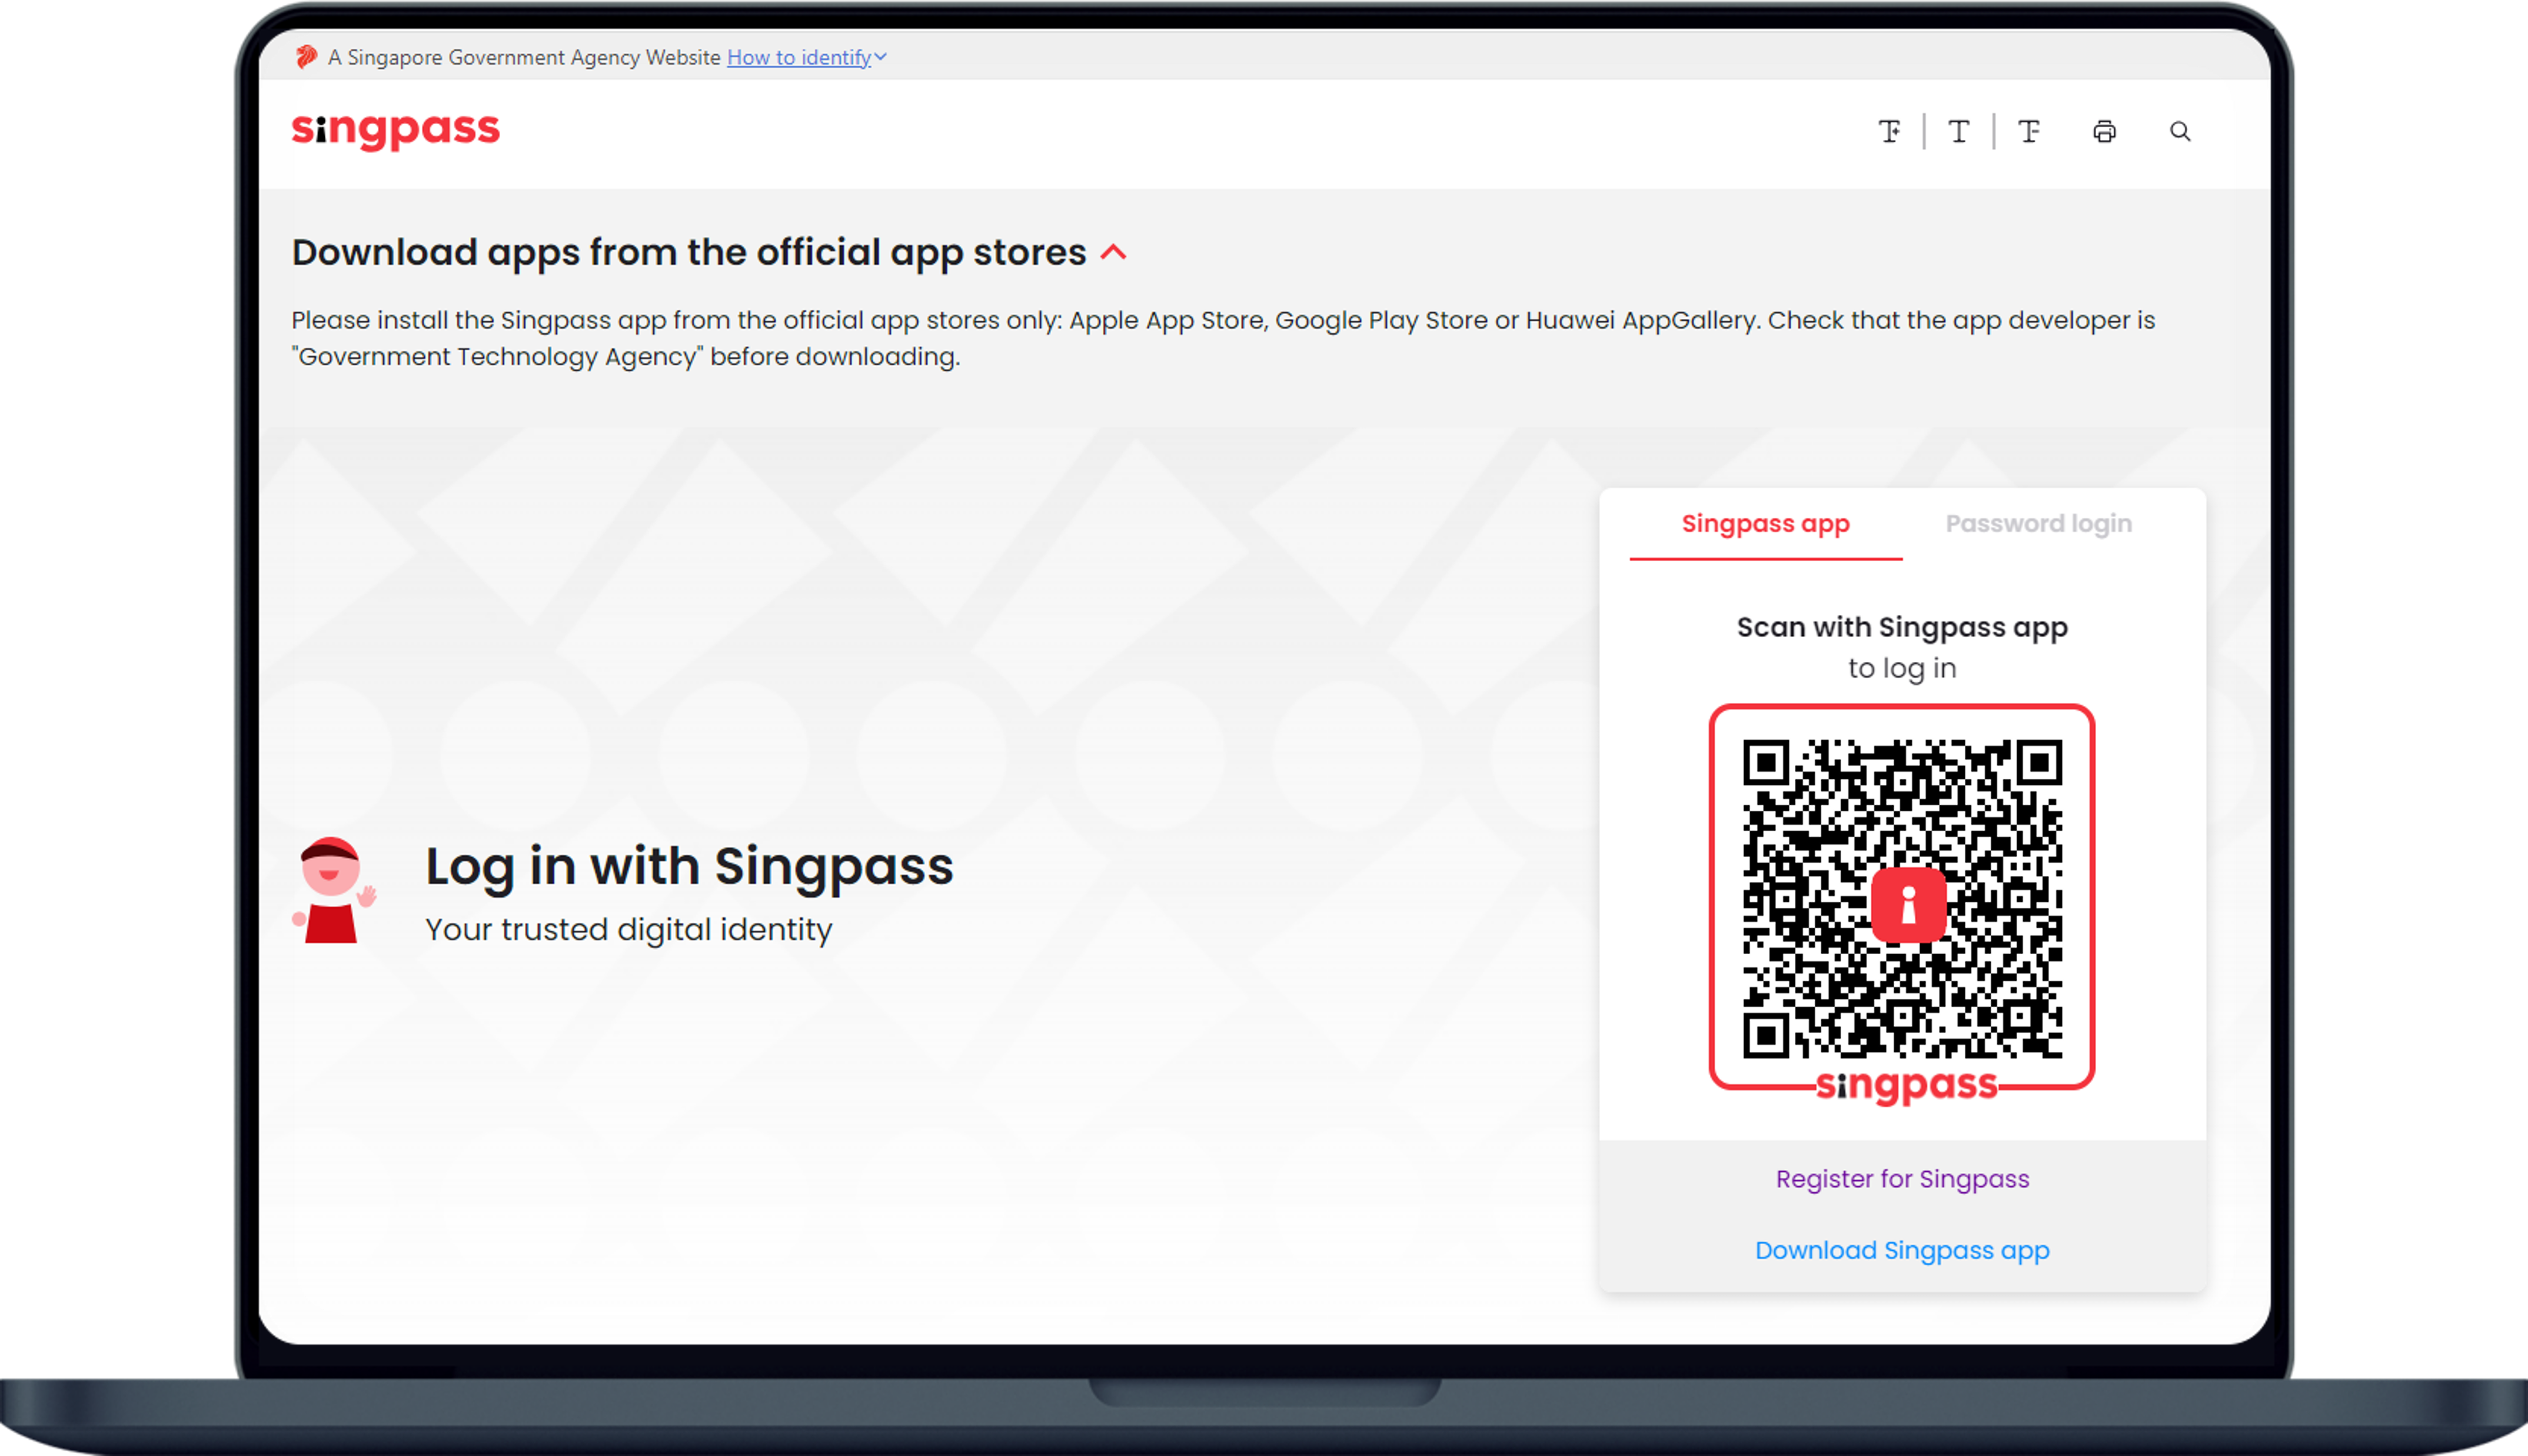Open search with magnifying glass icon
Image resolution: width=2528 pixels, height=1456 pixels.
point(2180,131)
